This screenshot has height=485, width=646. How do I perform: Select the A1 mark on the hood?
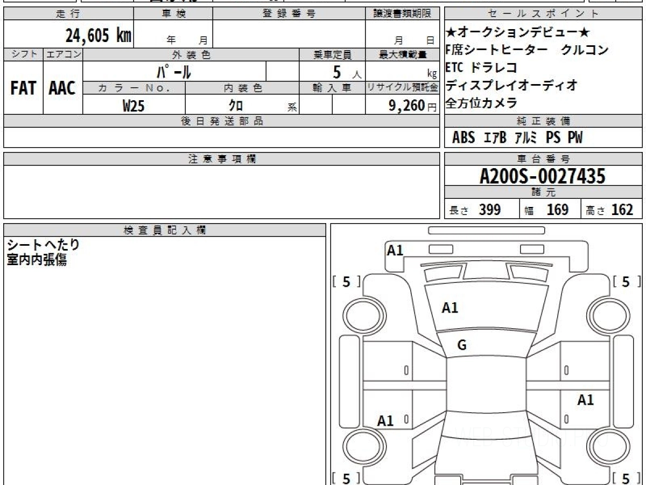tap(450, 308)
